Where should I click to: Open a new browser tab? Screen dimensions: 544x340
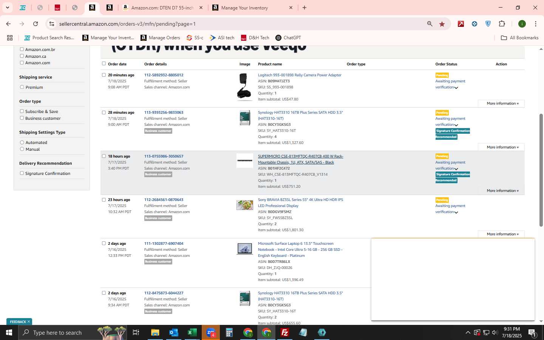(x=304, y=8)
